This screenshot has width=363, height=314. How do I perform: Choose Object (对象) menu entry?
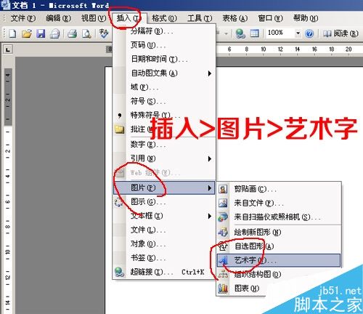click(x=164, y=243)
